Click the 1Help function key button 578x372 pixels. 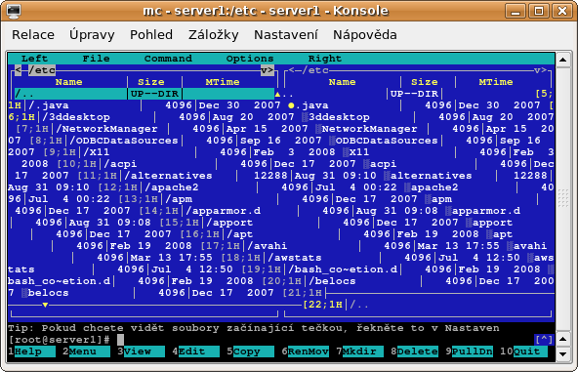(x=31, y=351)
